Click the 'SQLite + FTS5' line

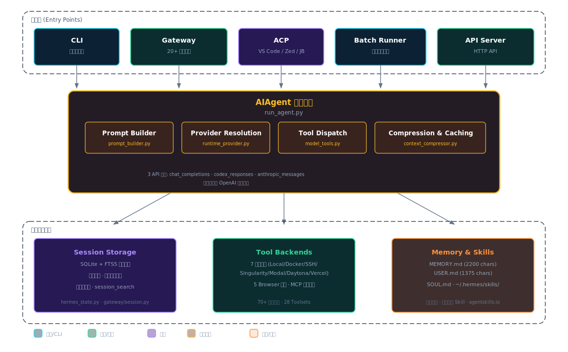[105, 264]
